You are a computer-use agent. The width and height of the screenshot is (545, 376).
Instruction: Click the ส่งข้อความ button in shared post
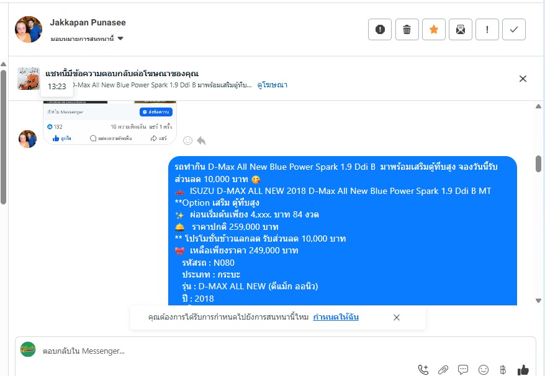click(x=156, y=112)
